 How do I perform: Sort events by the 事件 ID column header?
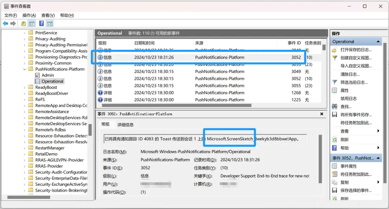pos(294,43)
